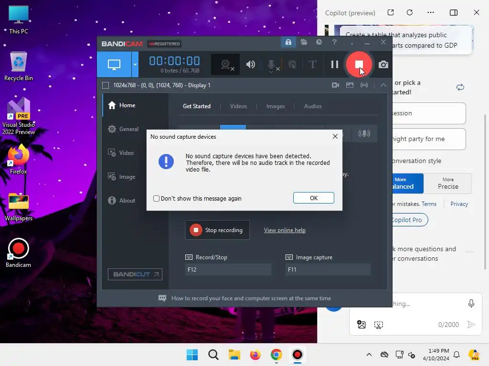489x366 pixels.
Task: Click Copilot screenshot capture icon
Action: pos(378,325)
